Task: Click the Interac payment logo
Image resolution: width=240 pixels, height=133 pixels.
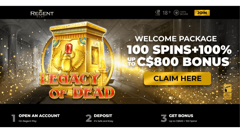Action: coord(227,88)
